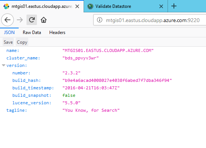
Task: Close the mtgis01.eastus.cloudapp.azure tab
Action: coord(77,6)
